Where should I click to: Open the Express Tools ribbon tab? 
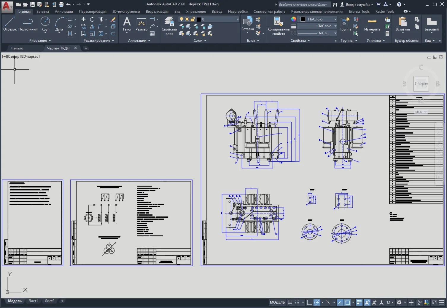[x=359, y=12]
